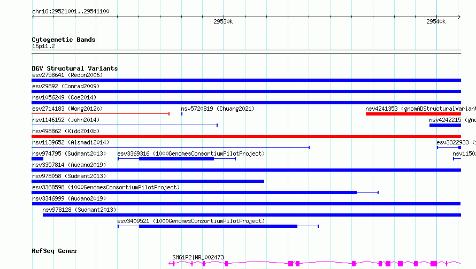Image resolution: width=476 pixels, height=269 pixels.
Task: Select the nsv978128 (Sudmant2013) label
Action: point(79,210)
